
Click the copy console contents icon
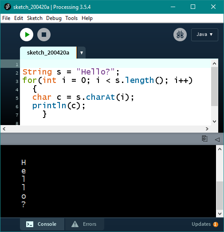click(205, 139)
